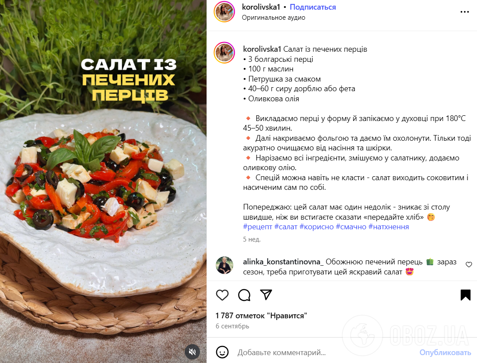This screenshot has width=477, height=363.
Task: Open comments via speech bubble icon
Action: pos(244,295)
